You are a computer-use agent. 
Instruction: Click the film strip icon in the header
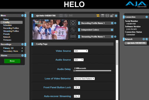tap(107, 16)
